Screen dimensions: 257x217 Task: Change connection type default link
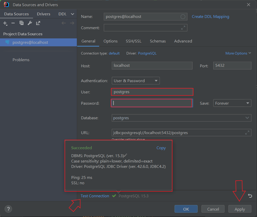[114, 53]
